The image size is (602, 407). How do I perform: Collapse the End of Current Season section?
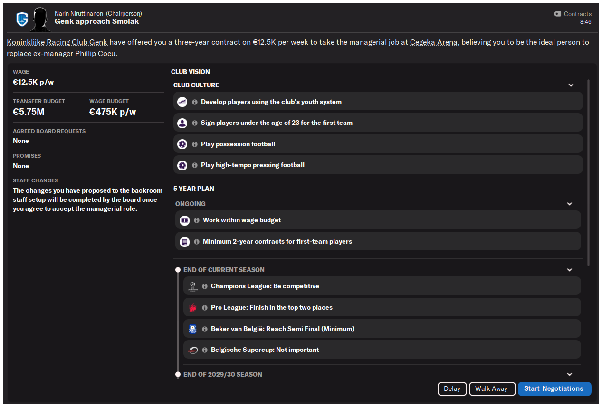(570, 270)
